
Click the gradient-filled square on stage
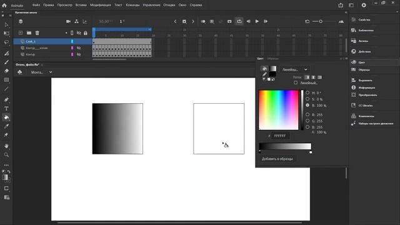click(117, 129)
